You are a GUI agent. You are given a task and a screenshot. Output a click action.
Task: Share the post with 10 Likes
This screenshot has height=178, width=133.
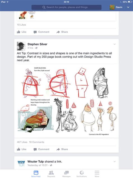click(x=62, y=32)
